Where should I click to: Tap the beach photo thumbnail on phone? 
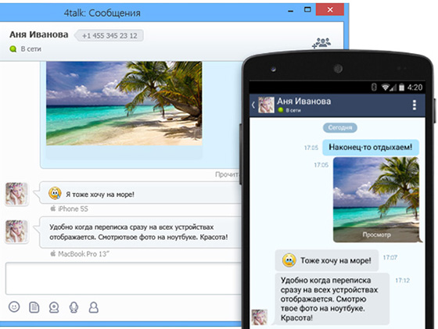[376, 199]
